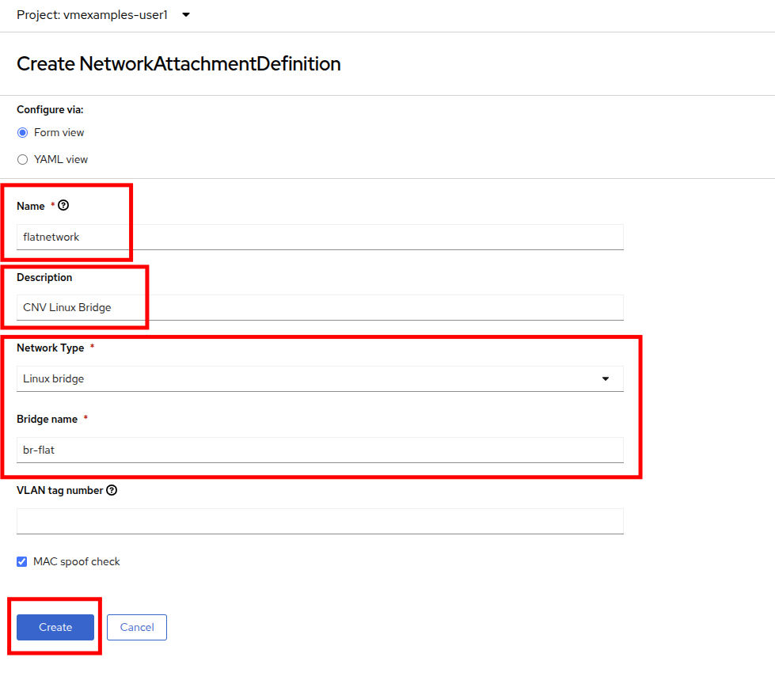
Task: Click the empty VLAN tag number field
Action: 320,521
